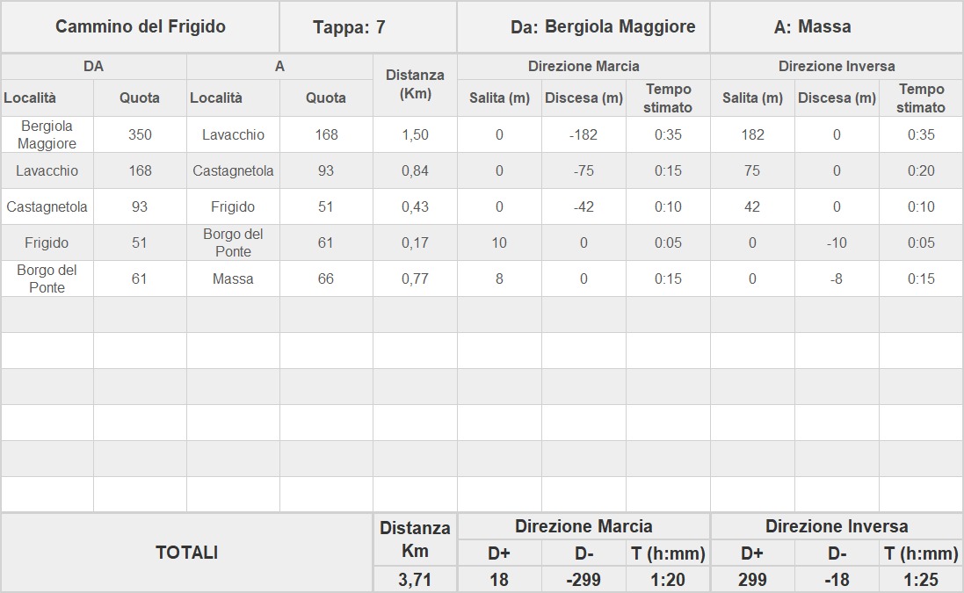964x593 pixels.
Task: Click the -75 descent cell
Action: (583, 170)
